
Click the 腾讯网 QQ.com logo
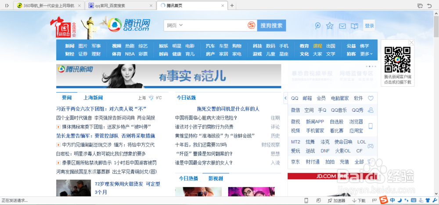[129, 25]
